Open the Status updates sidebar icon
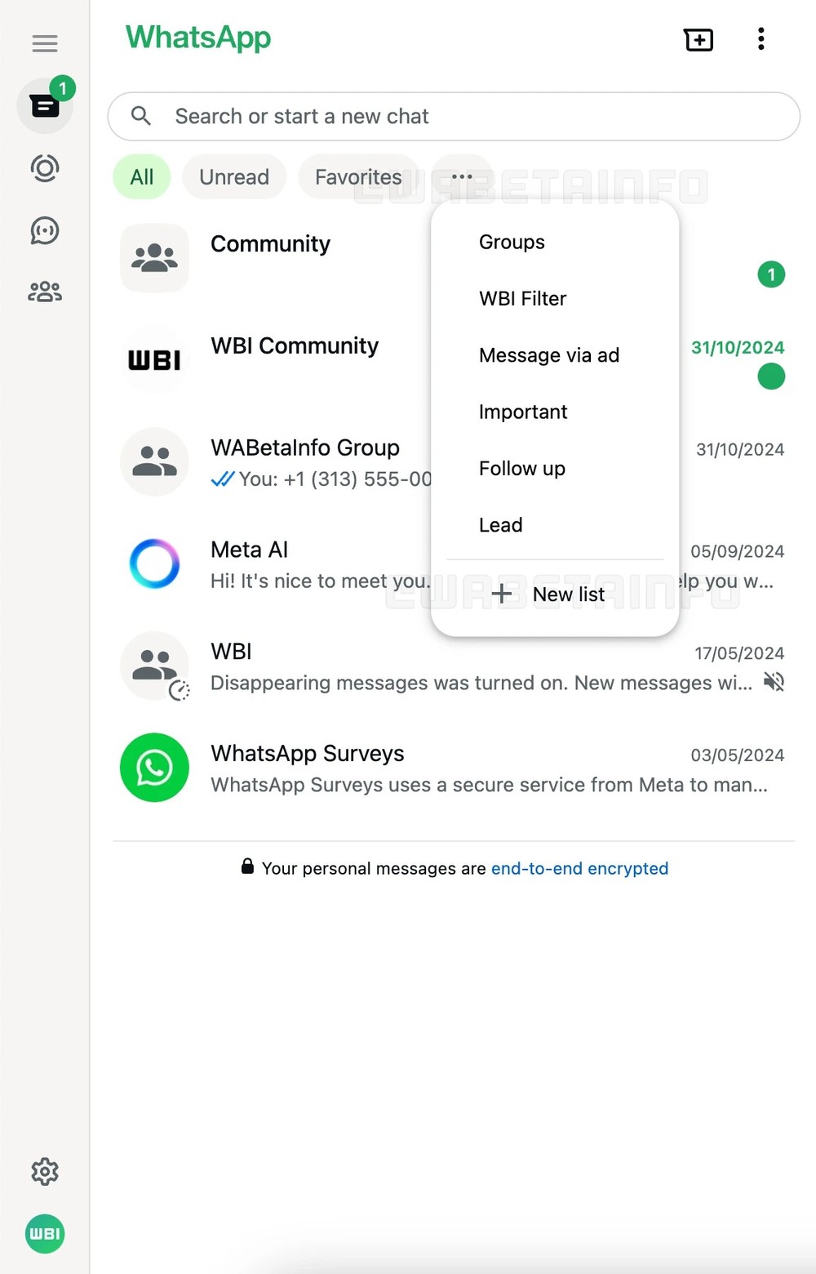Viewport: 816px width, 1274px height. pos(45,168)
